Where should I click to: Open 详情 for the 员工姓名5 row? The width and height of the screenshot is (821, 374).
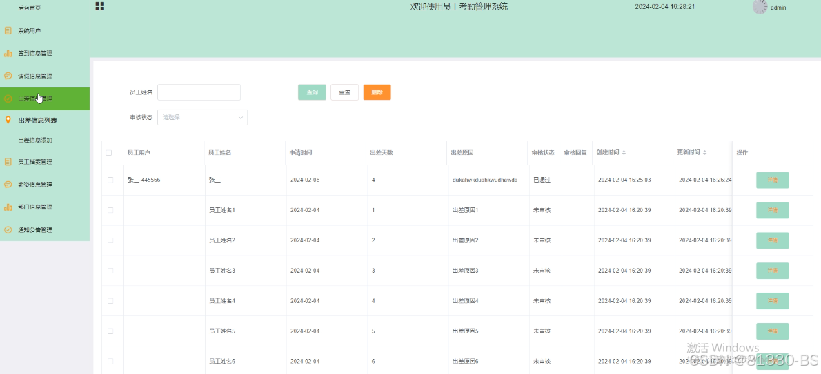pyautogui.click(x=772, y=331)
